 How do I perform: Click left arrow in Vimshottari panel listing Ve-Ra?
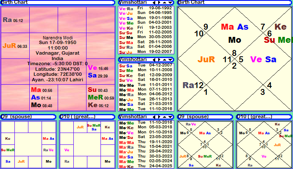pos(154,3)
